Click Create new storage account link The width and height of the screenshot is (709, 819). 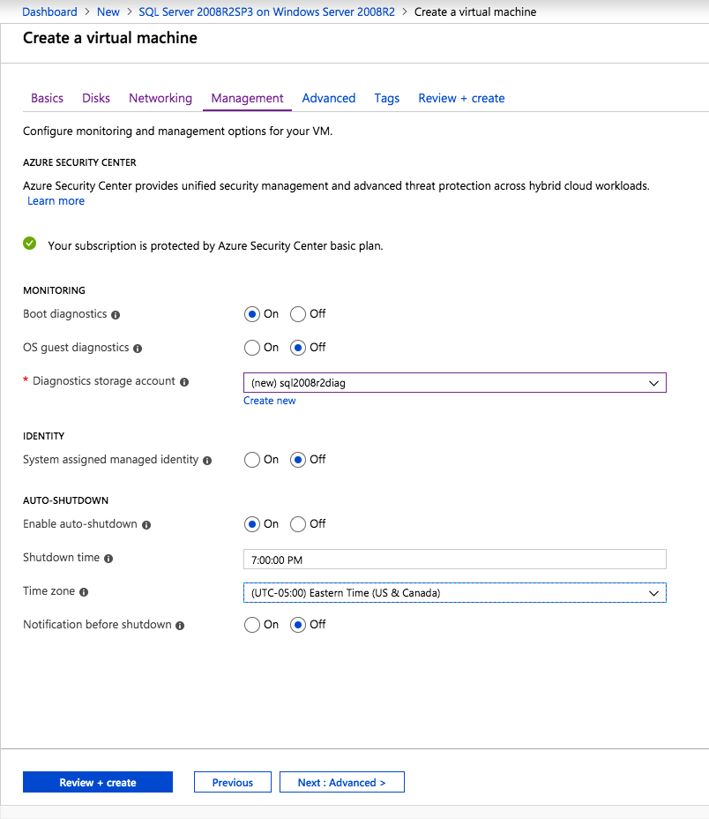pos(270,401)
